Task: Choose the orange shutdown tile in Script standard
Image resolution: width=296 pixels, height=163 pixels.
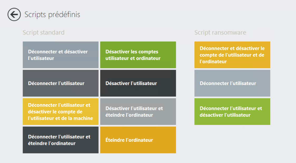Action: 138,140
